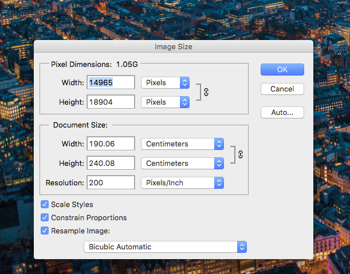Click the Image Size dialog title bar

point(174,46)
